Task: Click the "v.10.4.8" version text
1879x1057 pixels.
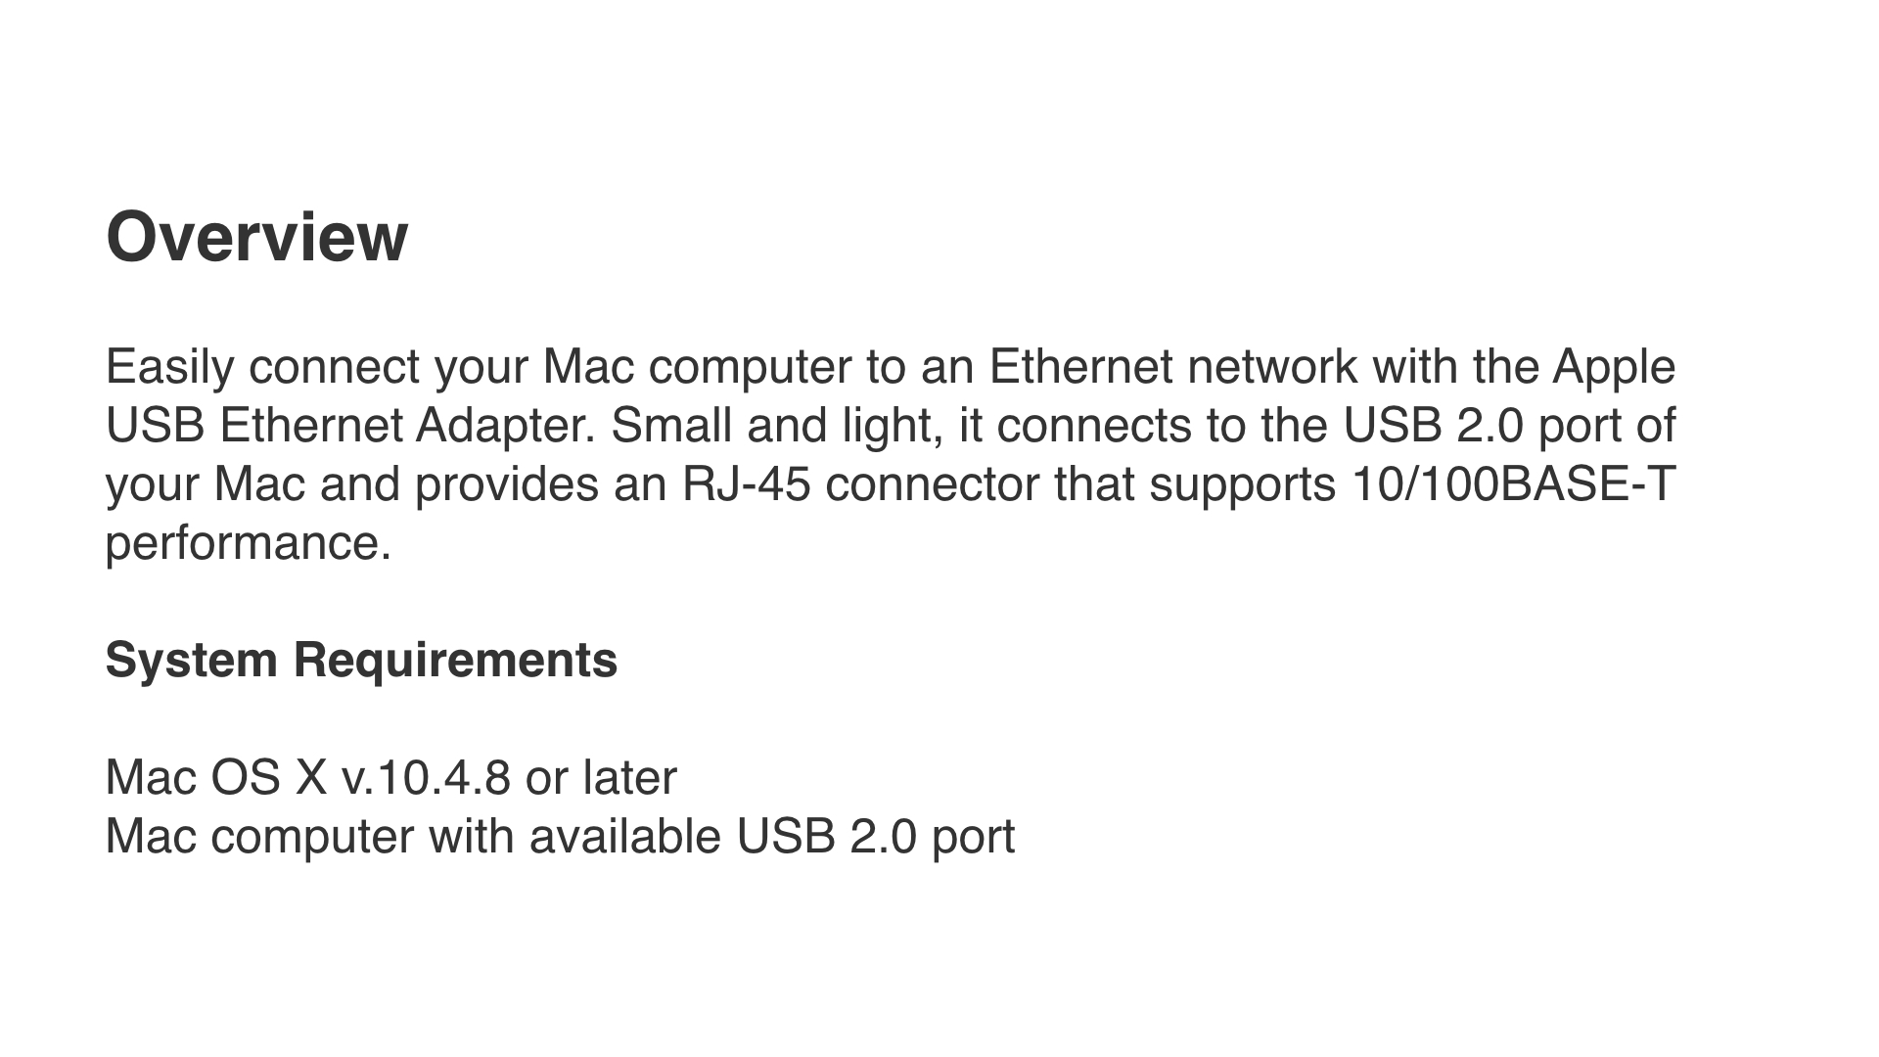Action: click(x=426, y=778)
